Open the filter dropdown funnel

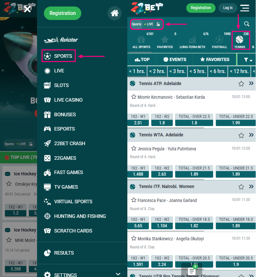[x=248, y=60]
